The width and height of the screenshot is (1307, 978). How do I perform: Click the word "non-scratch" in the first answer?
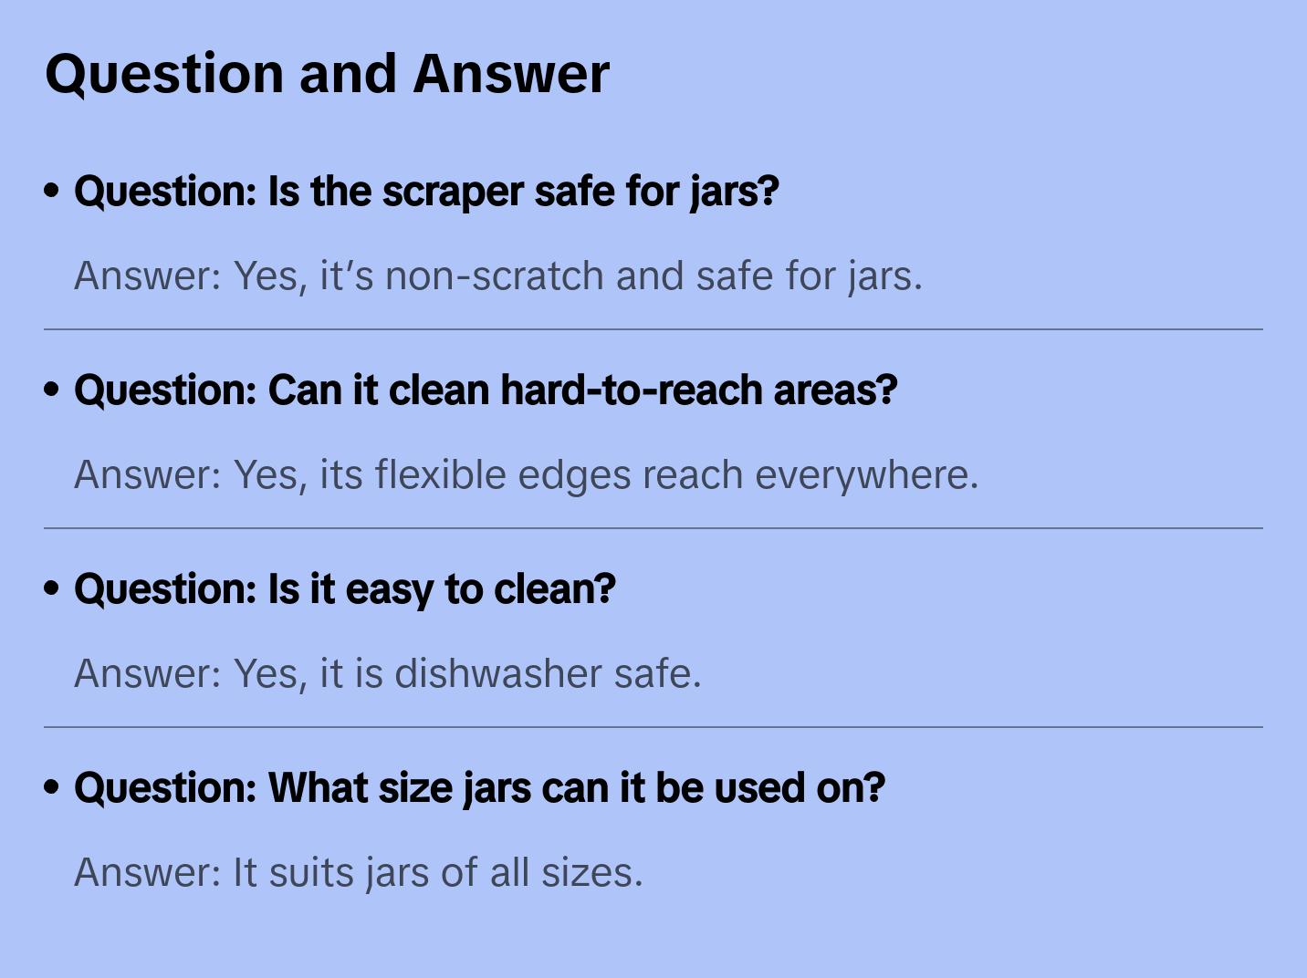495,276
